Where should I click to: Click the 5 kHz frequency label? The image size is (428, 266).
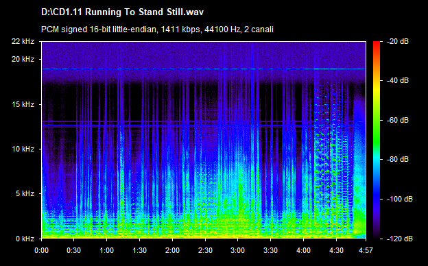[25, 194]
